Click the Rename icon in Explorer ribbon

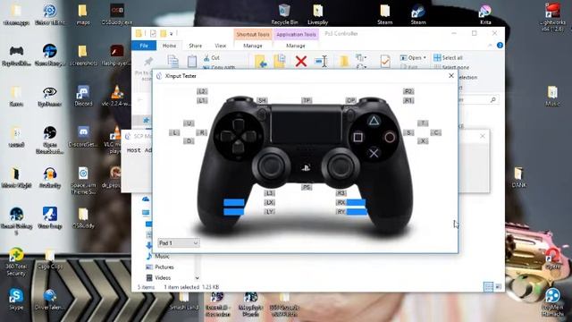point(321,61)
